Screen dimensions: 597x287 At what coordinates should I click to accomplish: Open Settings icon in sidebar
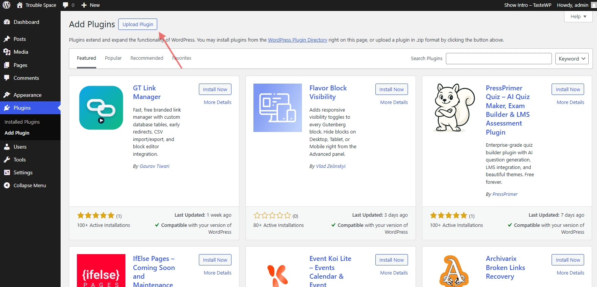tap(7, 172)
